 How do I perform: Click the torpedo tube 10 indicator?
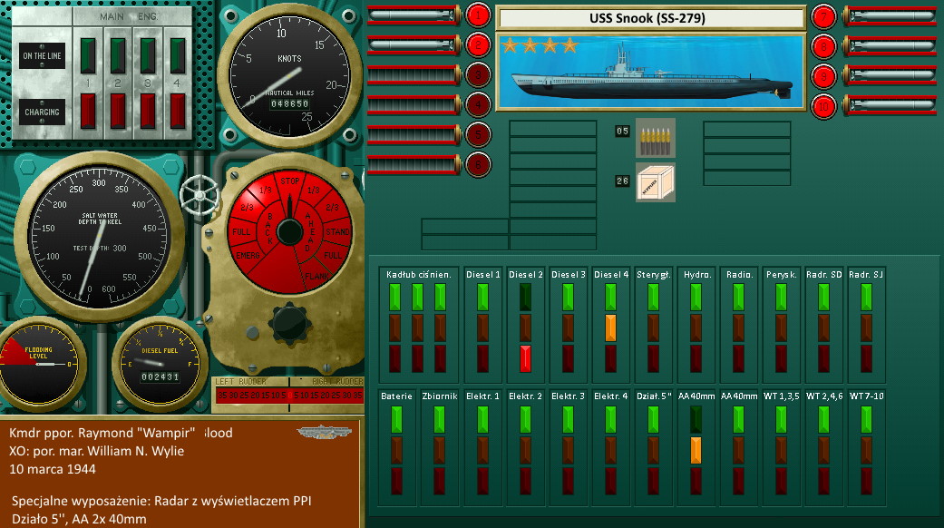coord(823,105)
